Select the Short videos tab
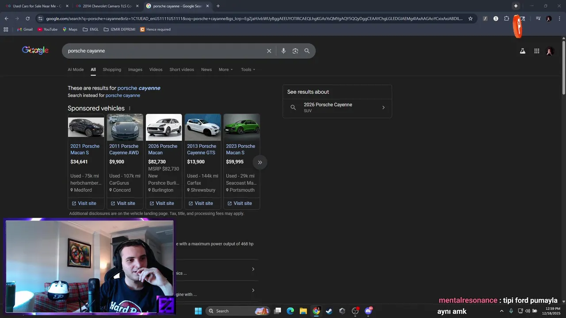Viewport: 566px width, 318px height. tap(182, 69)
